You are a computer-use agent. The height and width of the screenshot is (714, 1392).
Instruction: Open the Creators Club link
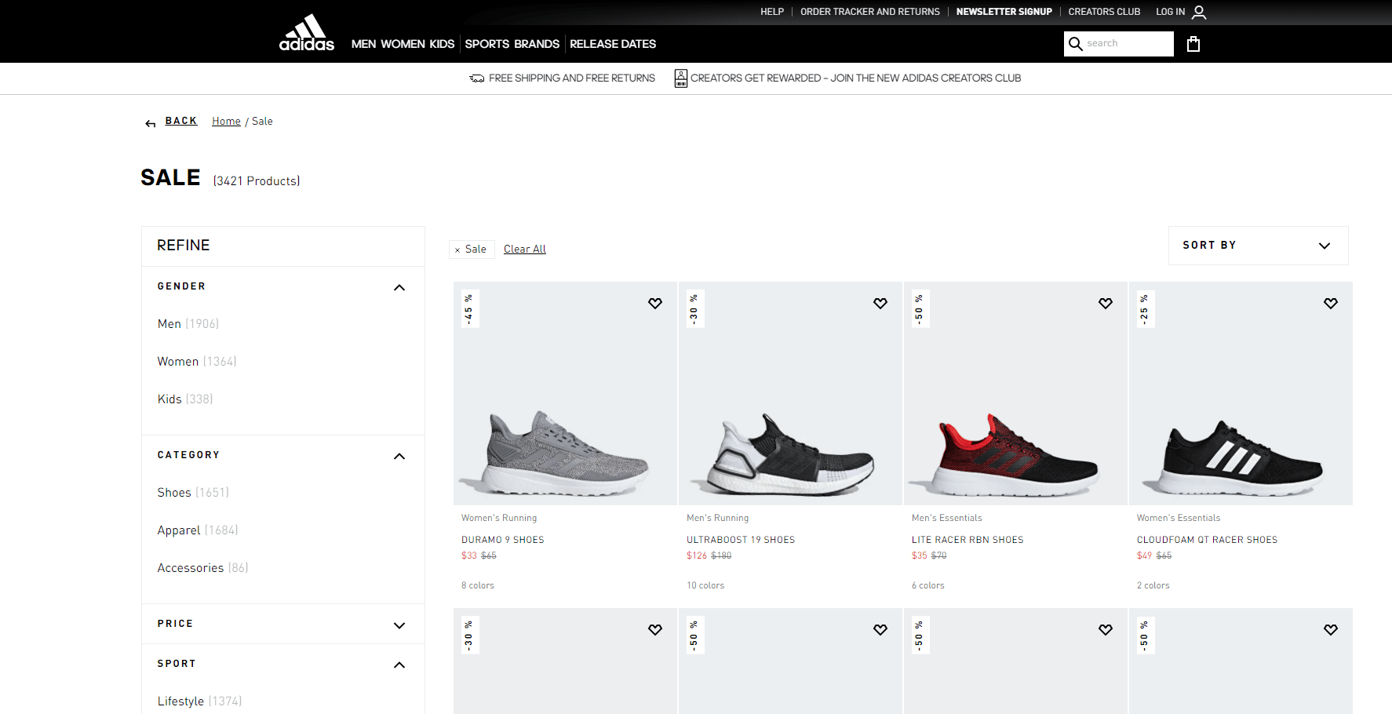coord(1104,12)
